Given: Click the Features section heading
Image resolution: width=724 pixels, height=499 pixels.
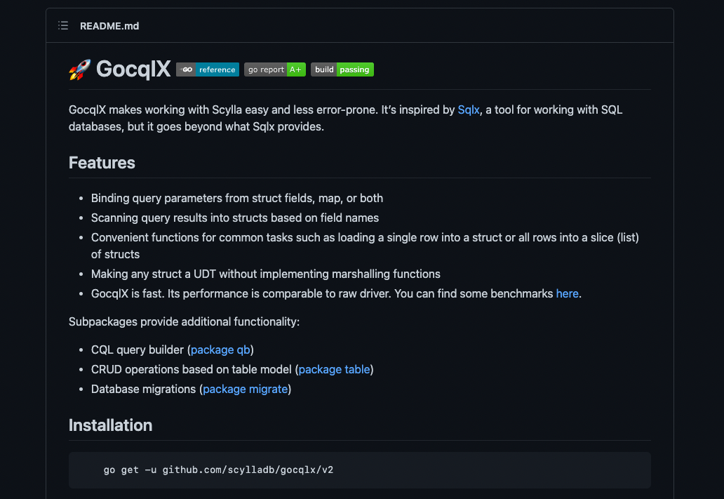Looking at the screenshot, I should 102,163.
